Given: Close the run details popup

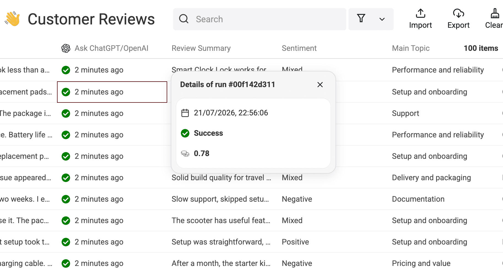Looking at the screenshot, I should 320,85.
